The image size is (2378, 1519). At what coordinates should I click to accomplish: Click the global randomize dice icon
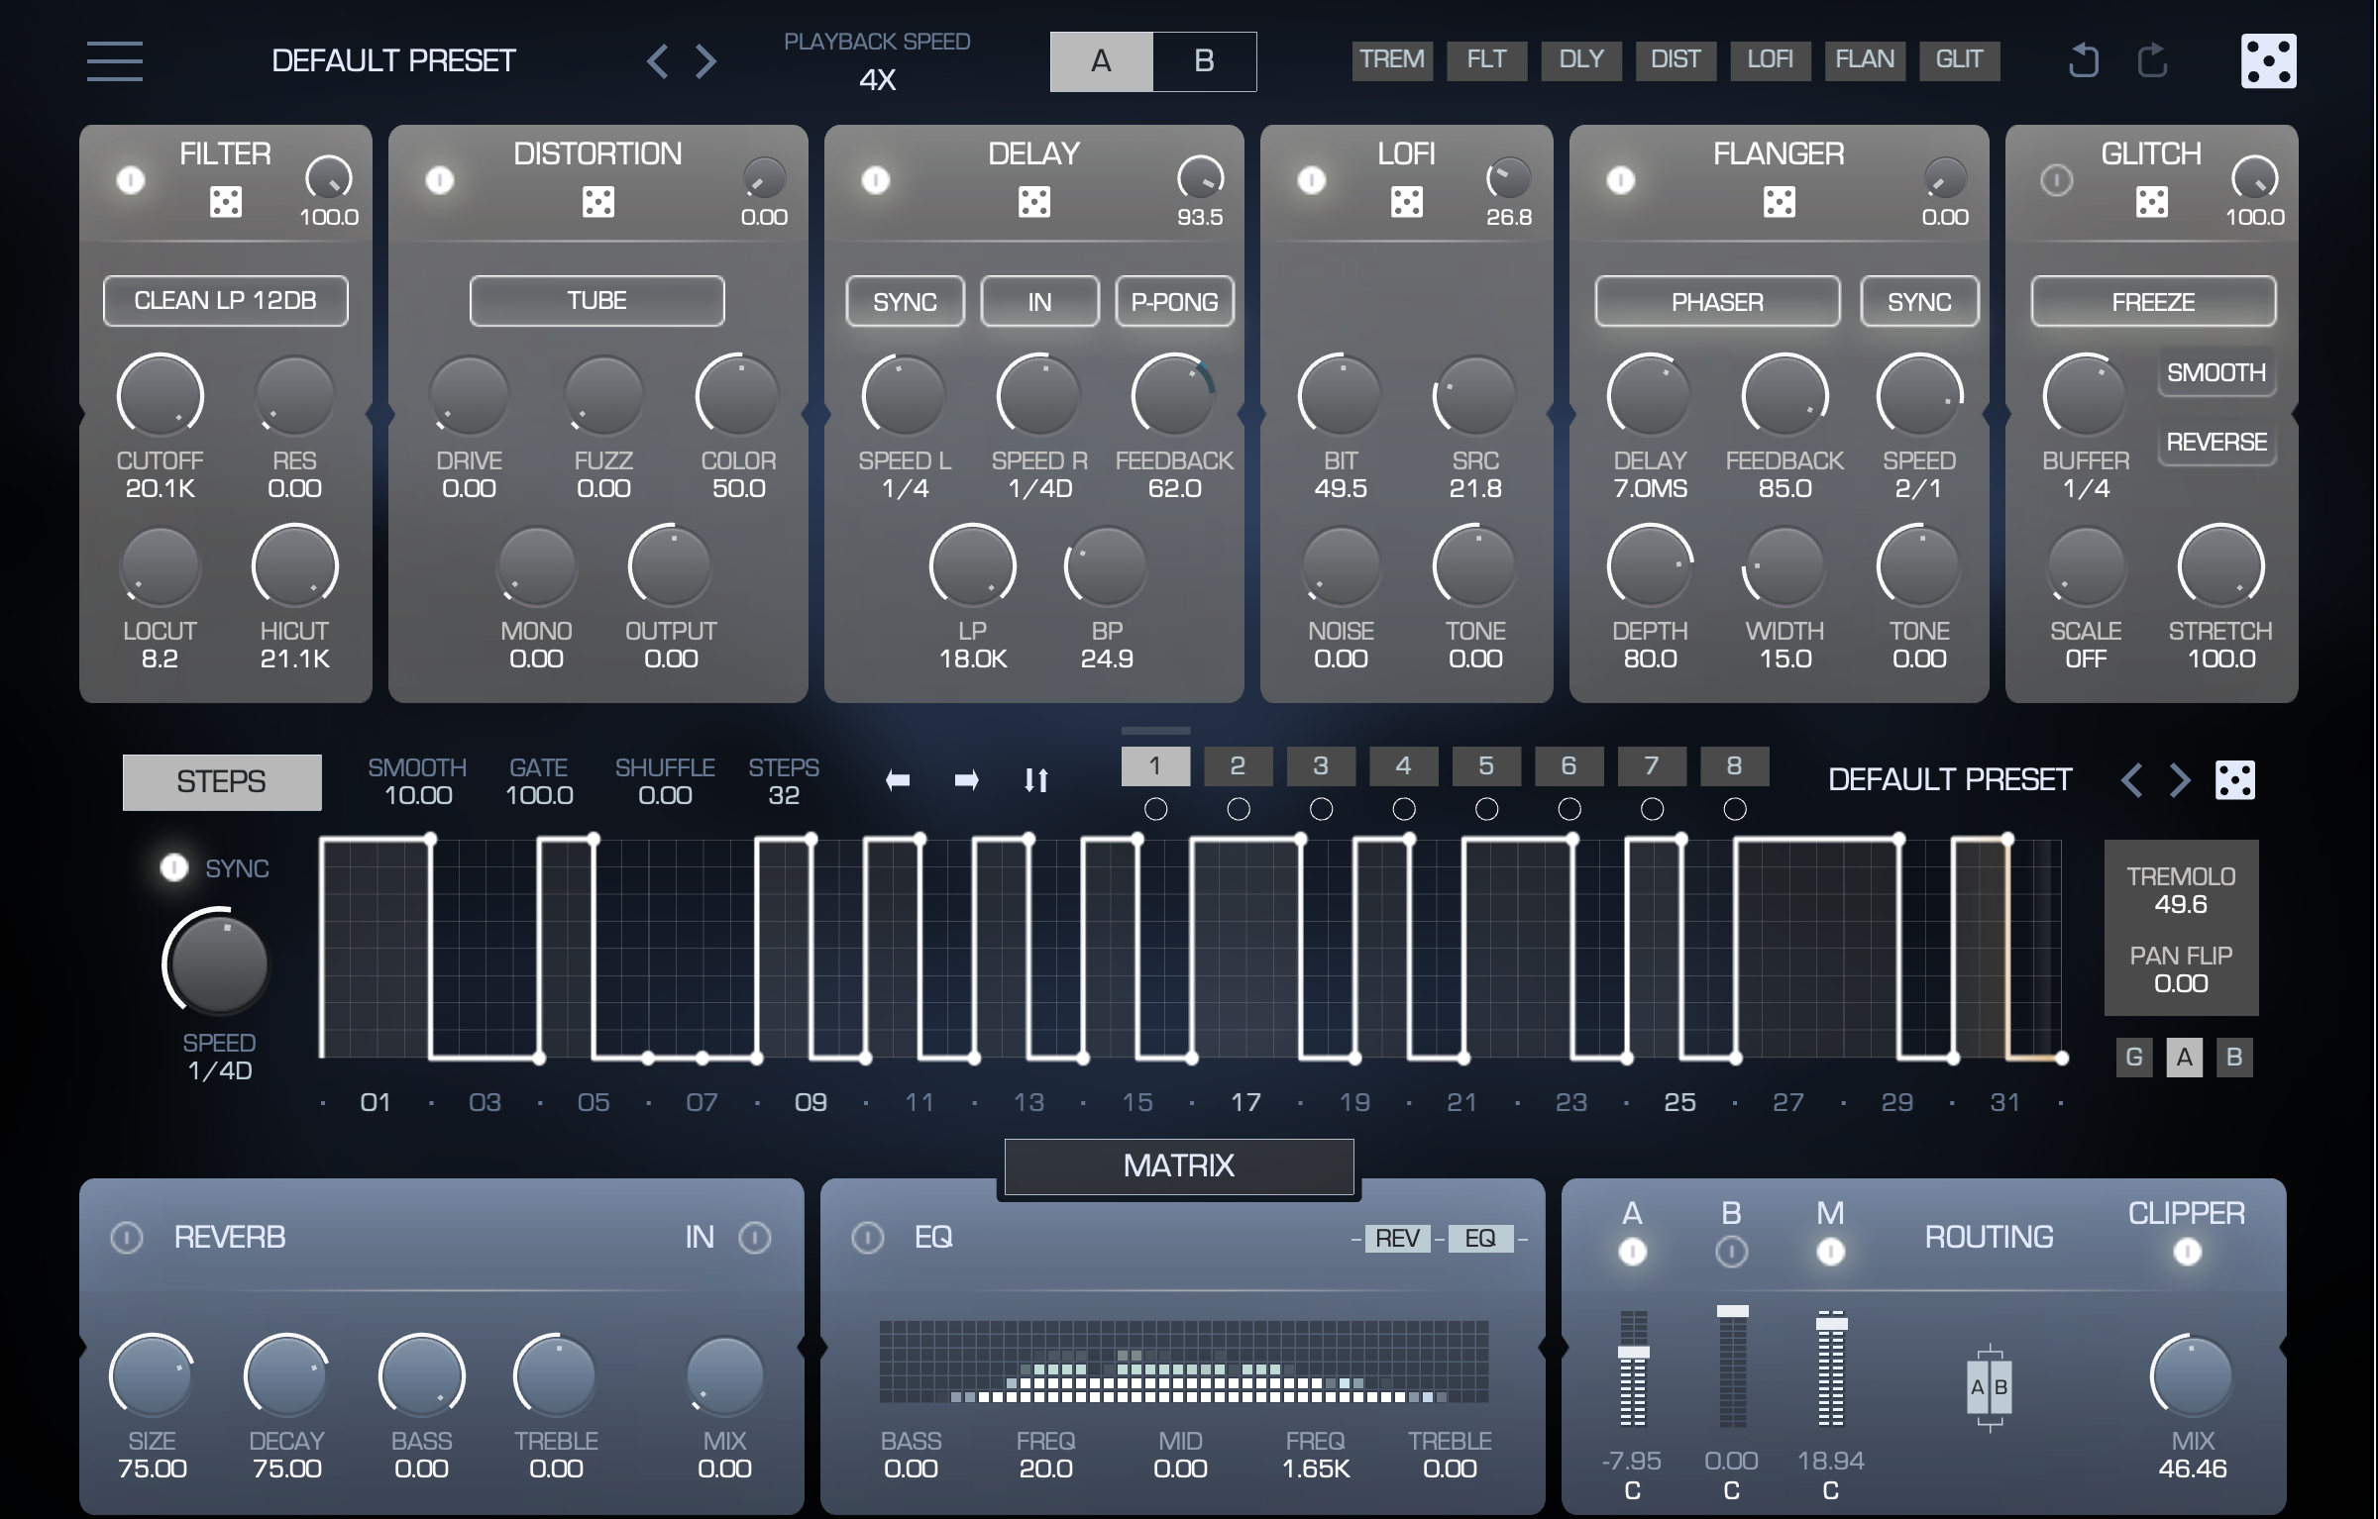[x=2268, y=61]
